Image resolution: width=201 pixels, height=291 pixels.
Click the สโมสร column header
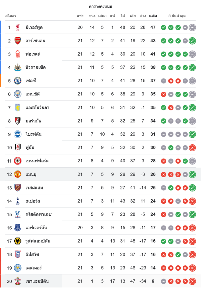coord(11,16)
